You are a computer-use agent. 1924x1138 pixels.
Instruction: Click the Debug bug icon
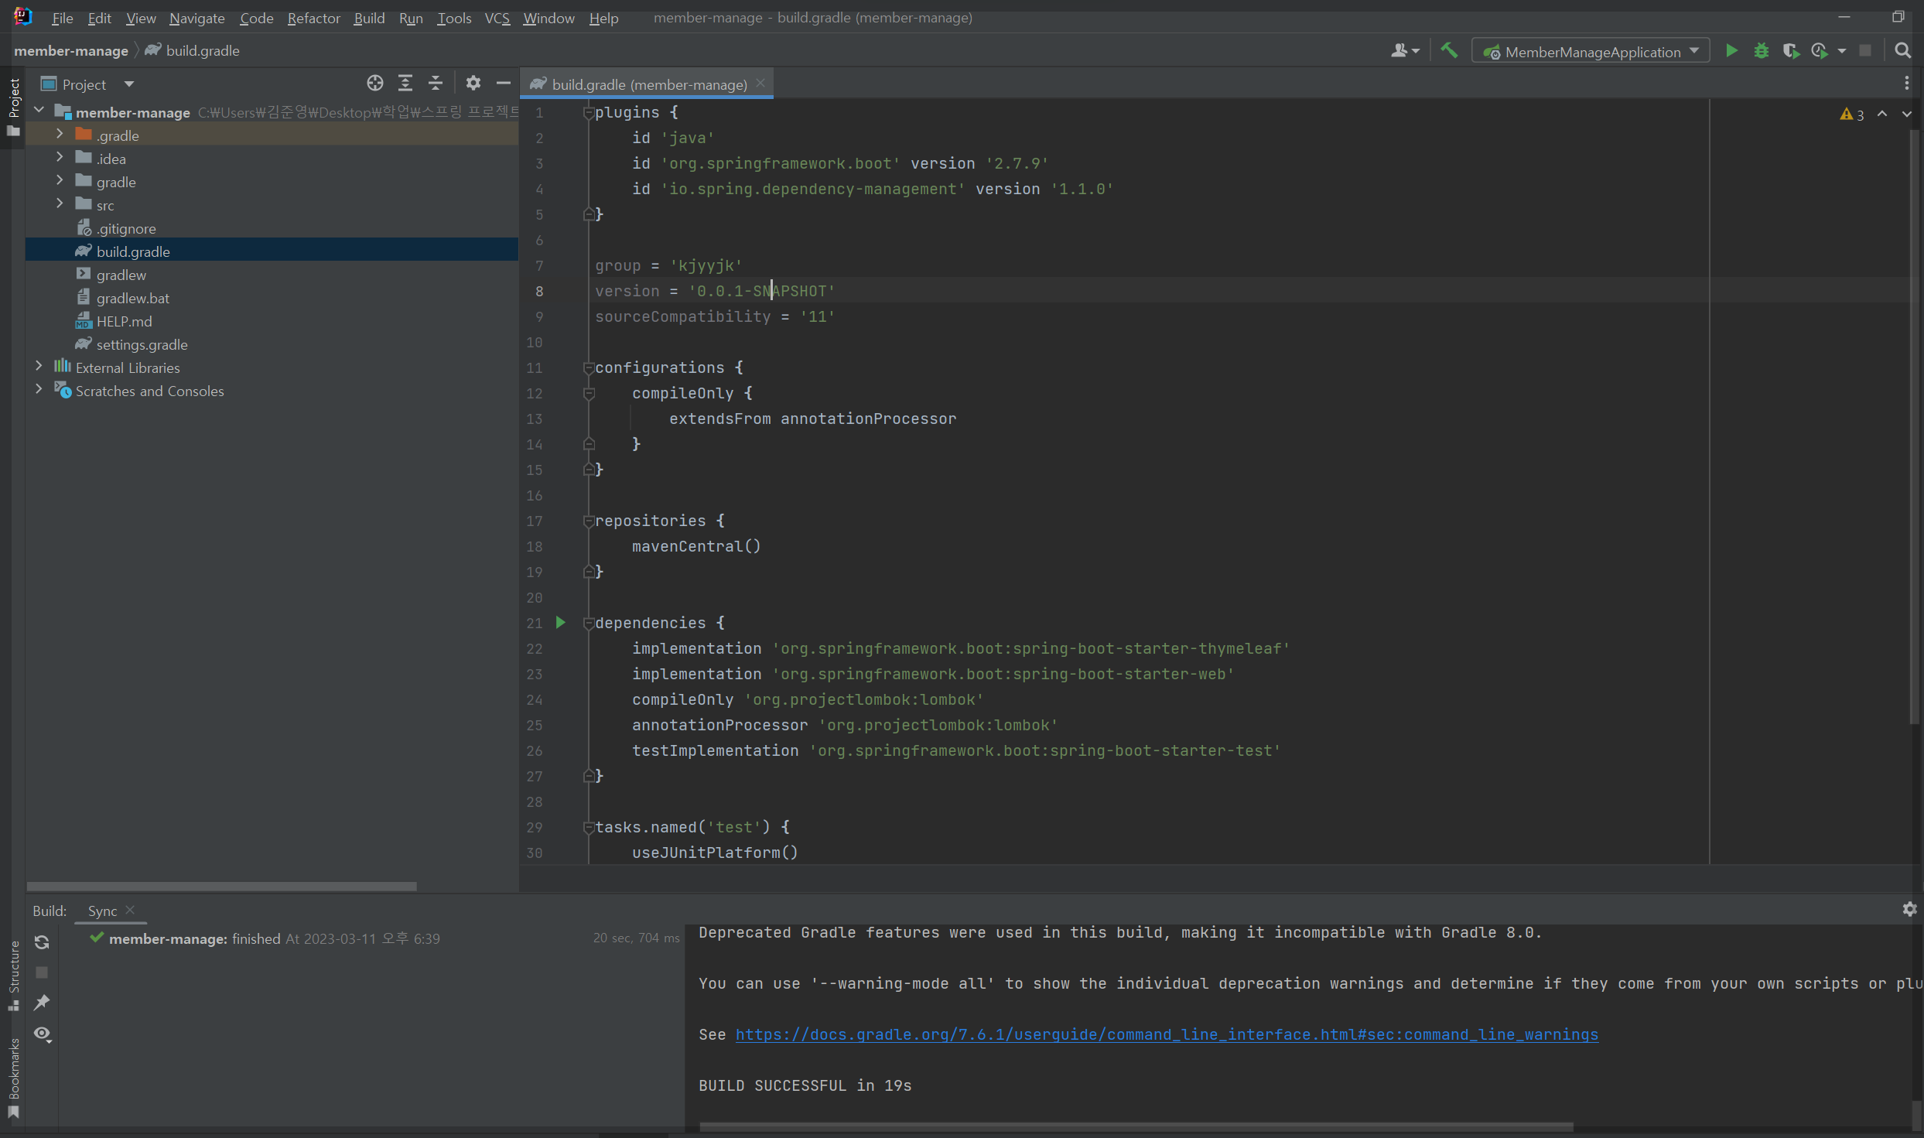click(1761, 51)
